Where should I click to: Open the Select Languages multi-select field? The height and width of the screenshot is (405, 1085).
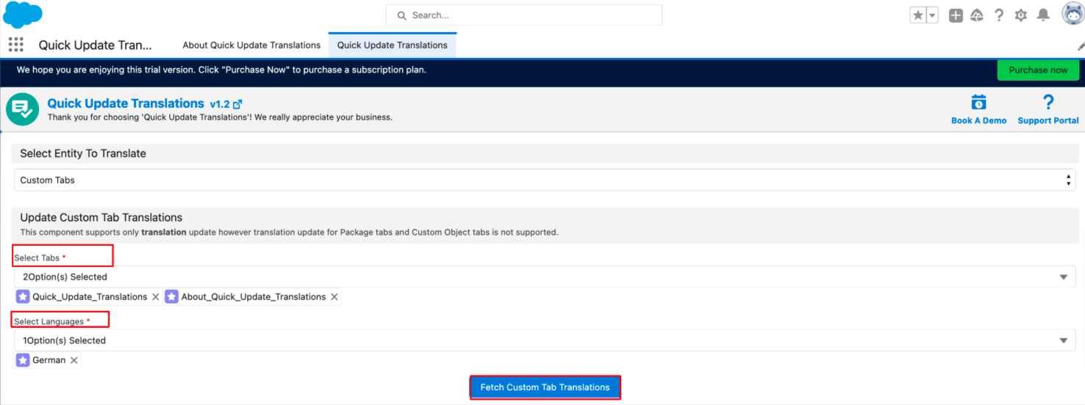point(545,340)
